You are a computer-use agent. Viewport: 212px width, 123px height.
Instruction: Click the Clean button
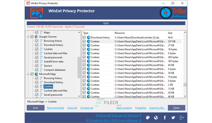[176, 108]
